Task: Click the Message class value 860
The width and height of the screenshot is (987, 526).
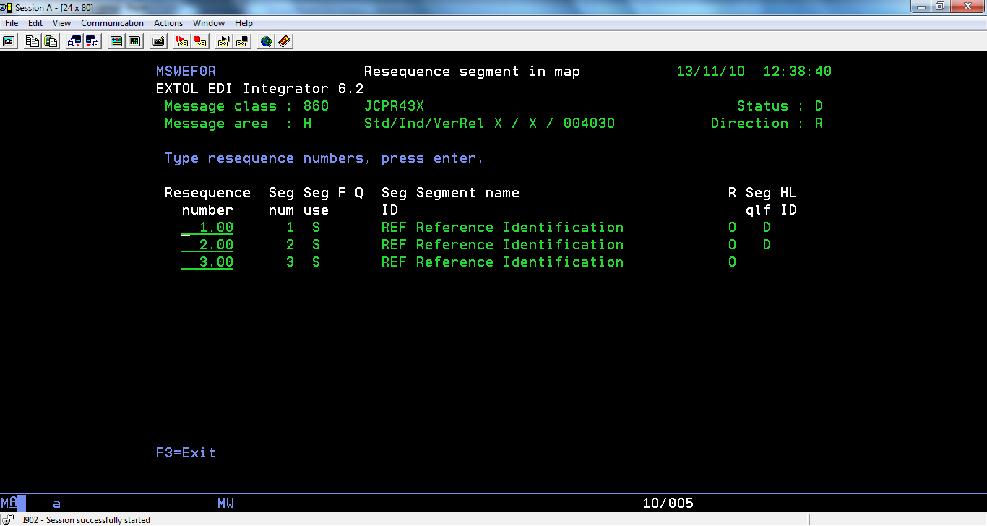Action: pyautogui.click(x=316, y=106)
